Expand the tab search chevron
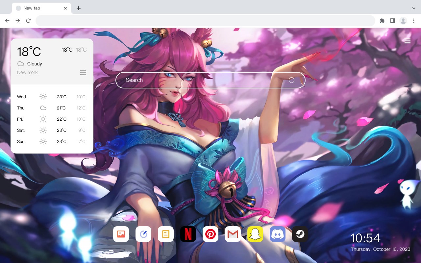This screenshot has height=263, width=421. (414, 8)
